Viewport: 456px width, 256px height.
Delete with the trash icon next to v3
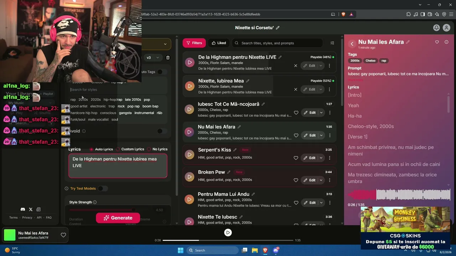tap(168, 58)
